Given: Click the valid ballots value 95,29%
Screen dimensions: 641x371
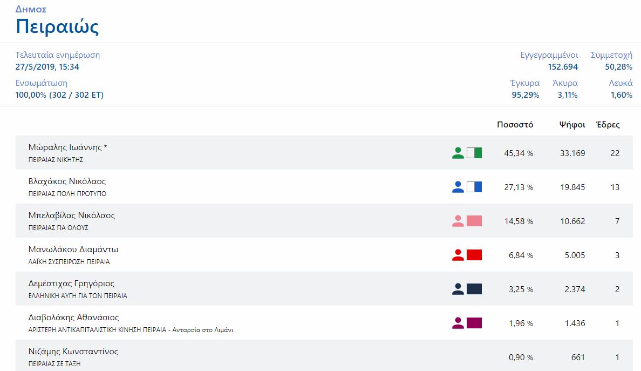Looking at the screenshot, I should [526, 95].
